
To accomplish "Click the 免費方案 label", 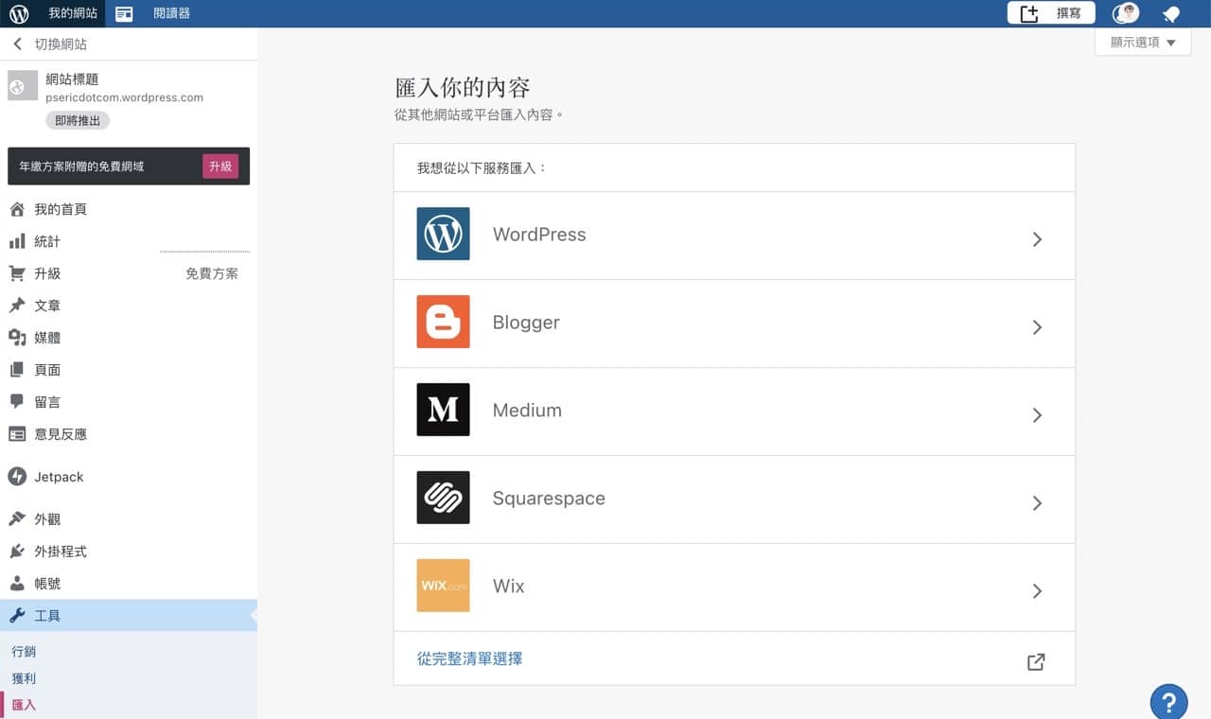I will click(212, 273).
